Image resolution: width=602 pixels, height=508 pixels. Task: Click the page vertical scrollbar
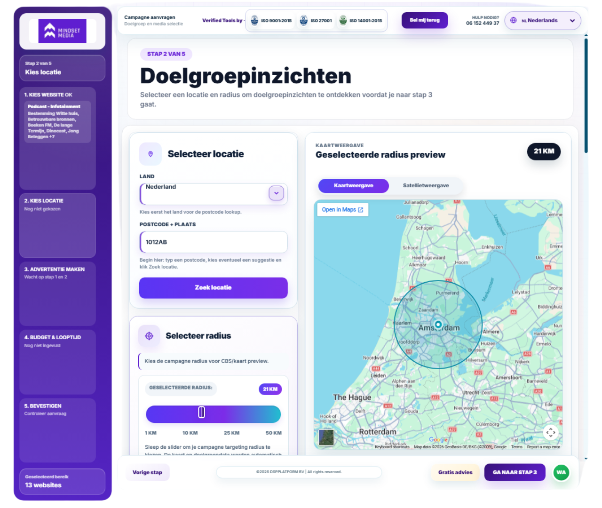pyautogui.click(x=586, y=96)
